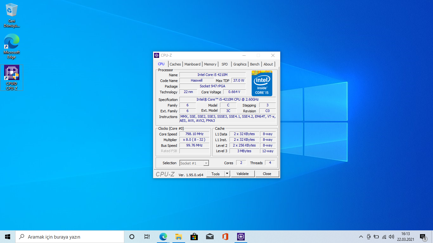Screen dimensions: 433x243
Task: Launch Edge from the taskbar
Action: pyautogui.click(x=163, y=237)
